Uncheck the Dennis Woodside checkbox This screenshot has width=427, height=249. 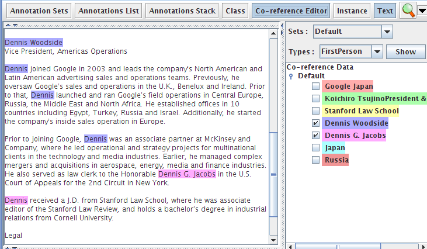(315, 123)
